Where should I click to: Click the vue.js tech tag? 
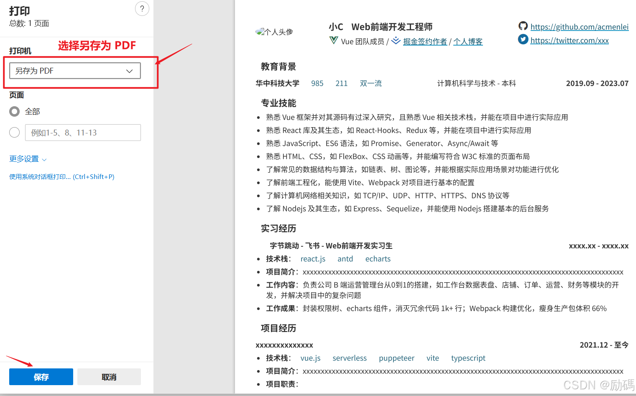click(311, 358)
